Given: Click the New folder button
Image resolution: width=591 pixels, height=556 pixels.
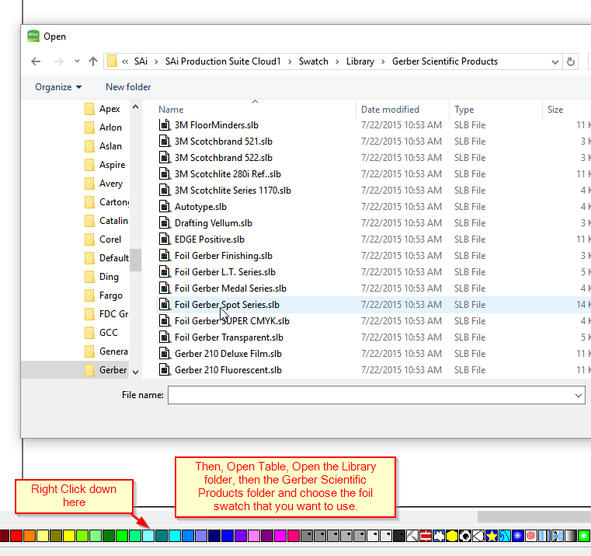Looking at the screenshot, I should tap(128, 87).
